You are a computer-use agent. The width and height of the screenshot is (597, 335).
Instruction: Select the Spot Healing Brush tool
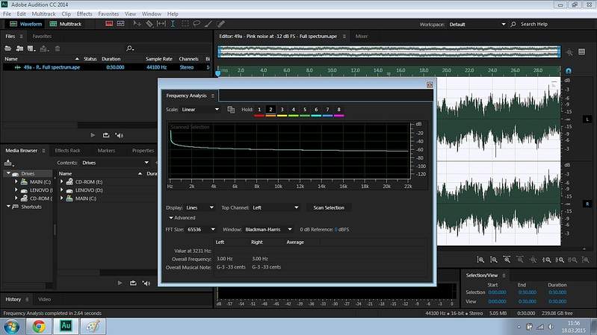click(x=220, y=24)
